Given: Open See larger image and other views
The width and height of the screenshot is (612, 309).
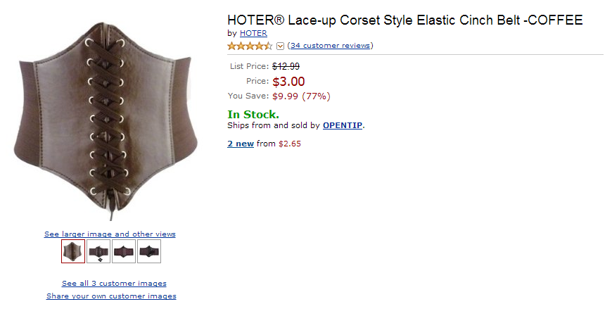Looking at the screenshot, I should pyautogui.click(x=110, y=234).
